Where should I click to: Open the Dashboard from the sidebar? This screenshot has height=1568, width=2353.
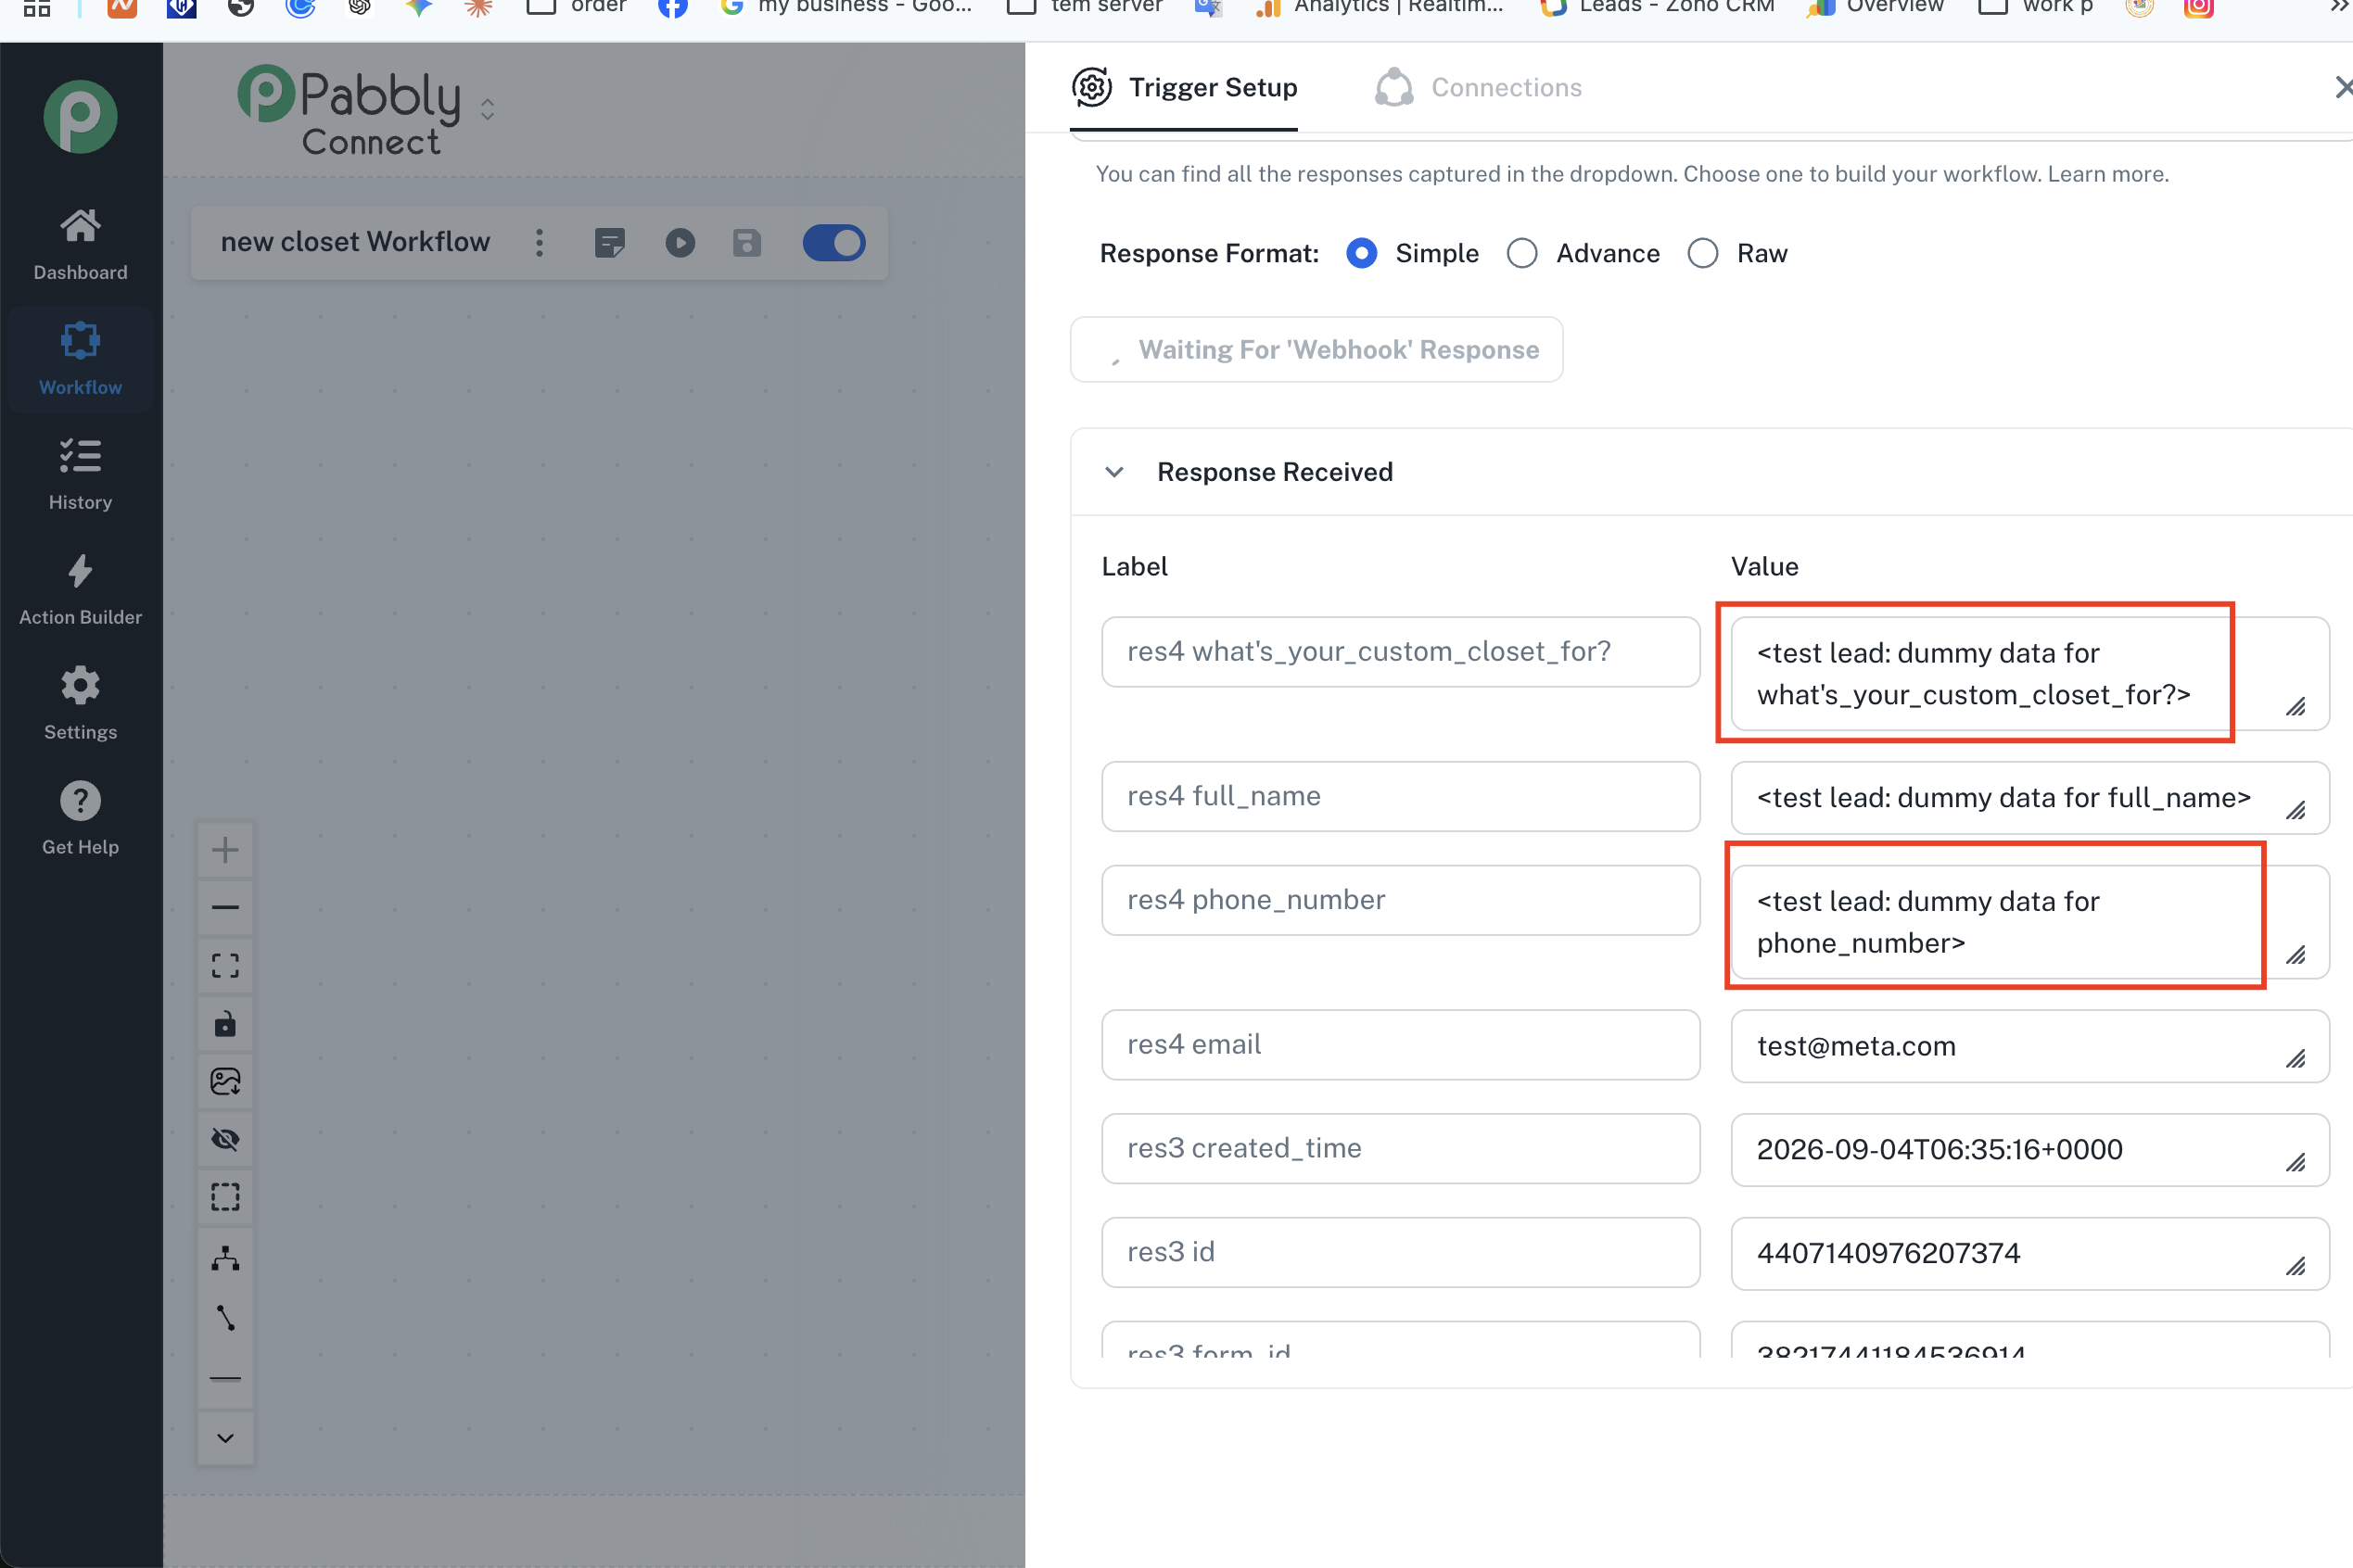[80, 245]
